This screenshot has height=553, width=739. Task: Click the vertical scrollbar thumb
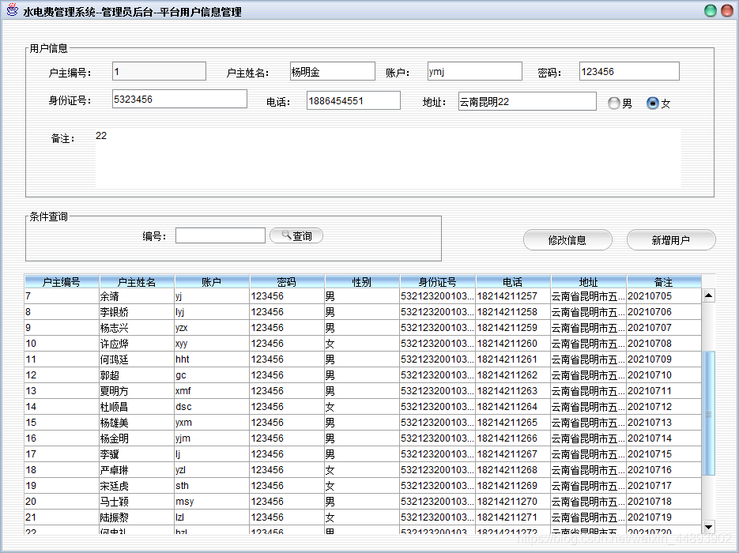(708, 413)
